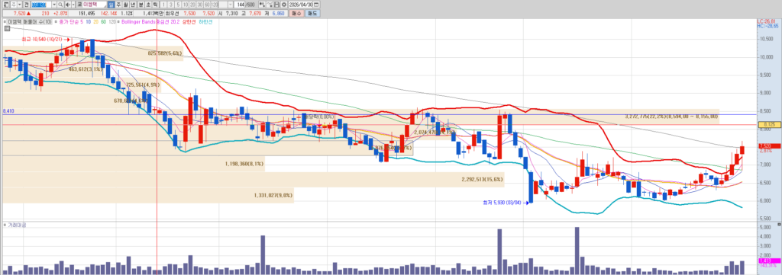Click the MA 60 green legend label
This screenshot has height=275, width=782.
click(x=103, y=22)
